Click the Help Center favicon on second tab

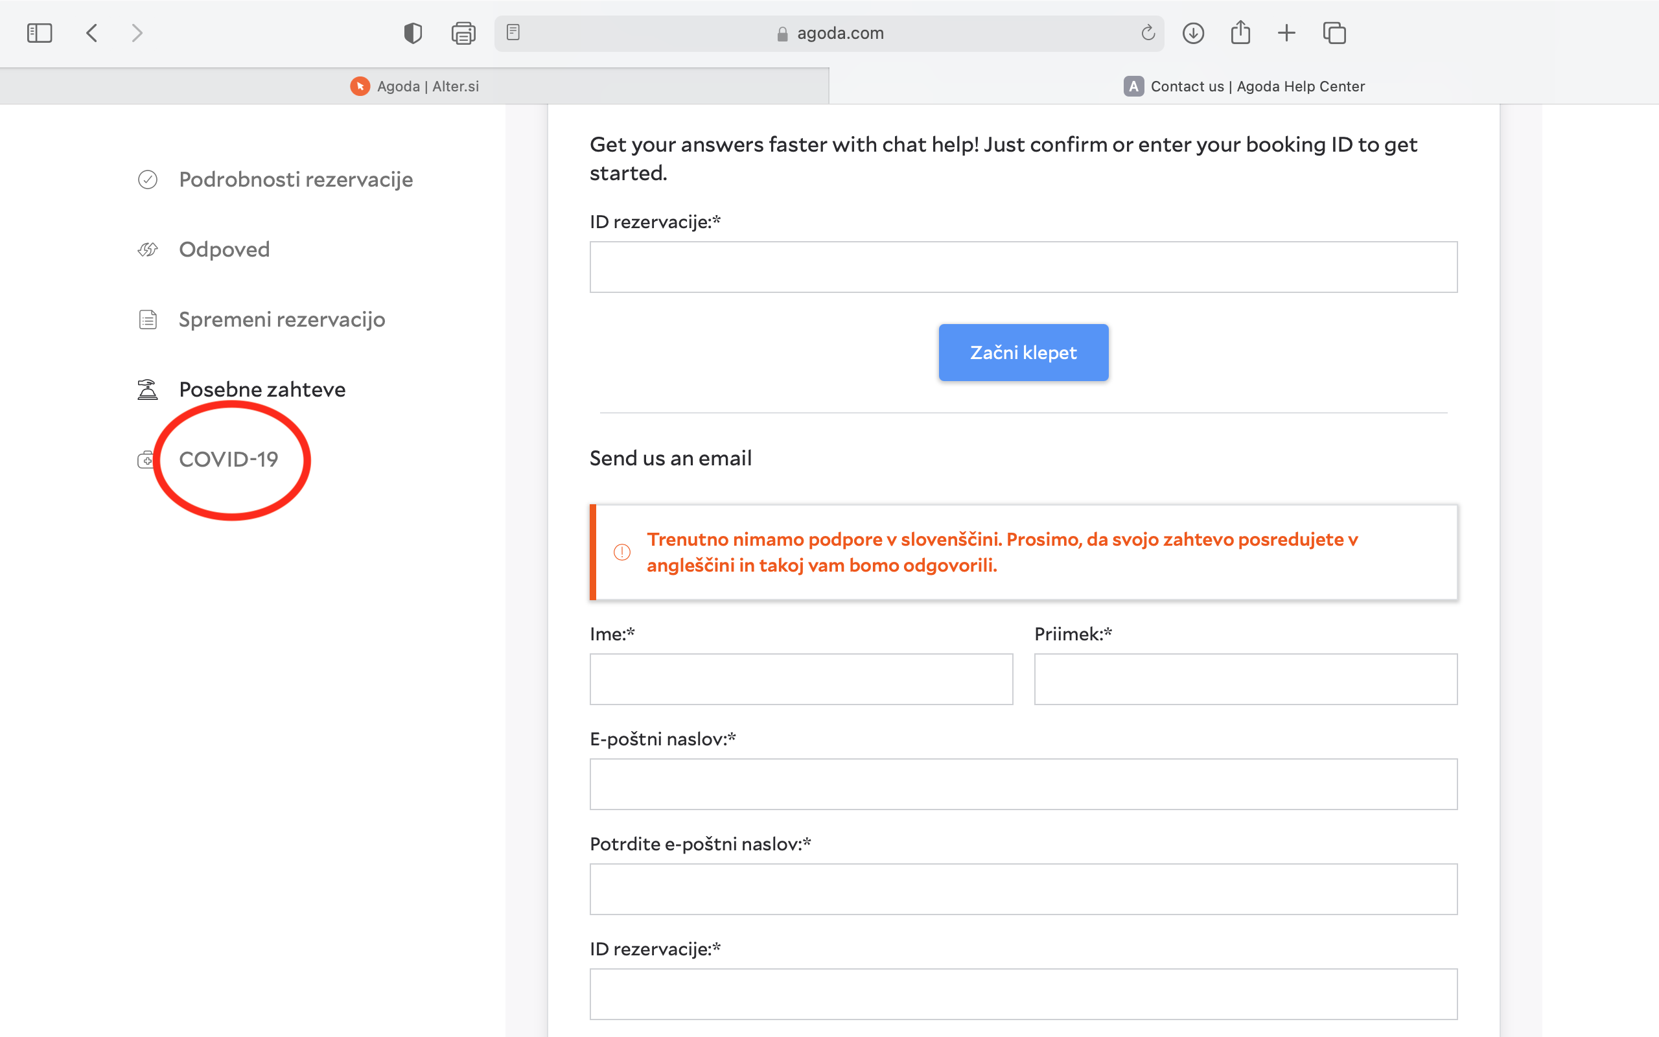tap(1133, 86)
